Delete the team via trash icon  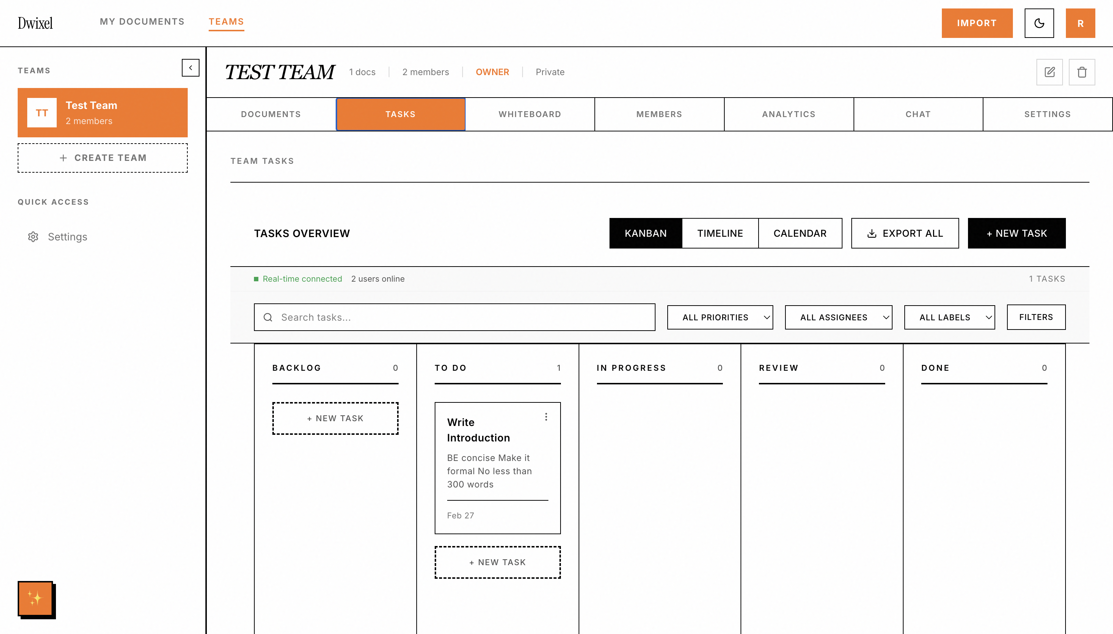(x=1082, y=72)
